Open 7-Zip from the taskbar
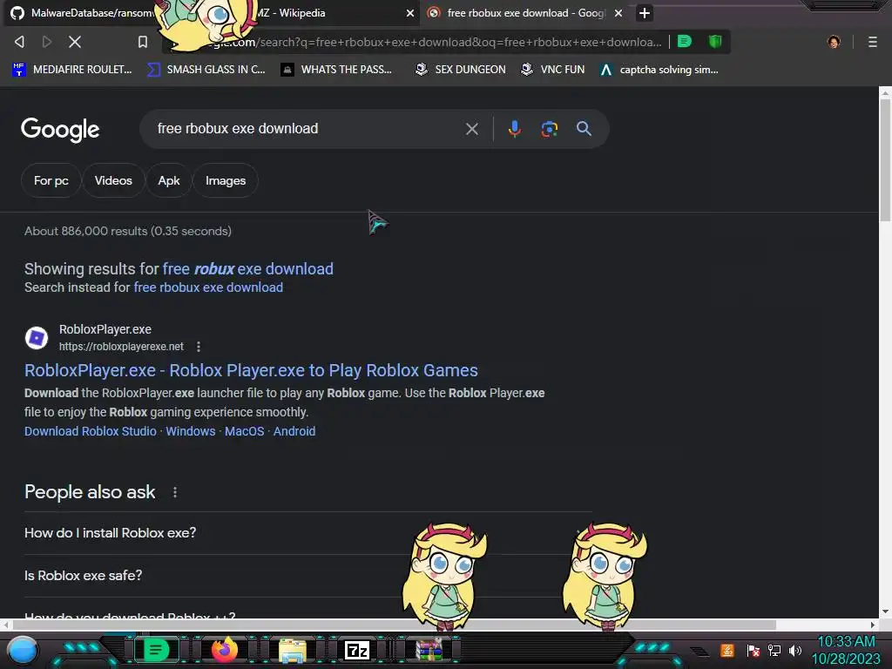 point(357,650)
